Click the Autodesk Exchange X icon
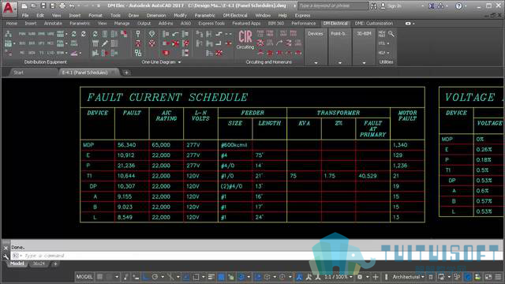 click(432, 6)
